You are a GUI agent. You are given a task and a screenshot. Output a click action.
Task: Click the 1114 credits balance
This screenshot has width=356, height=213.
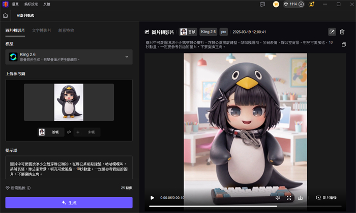[293, 4]
